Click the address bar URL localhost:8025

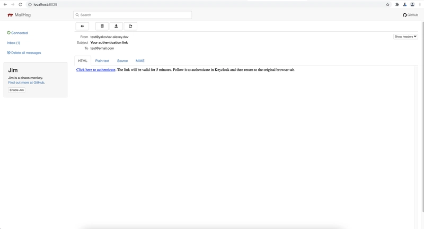point(45,5)
